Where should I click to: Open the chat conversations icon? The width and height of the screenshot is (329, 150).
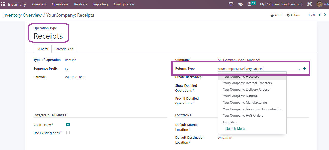pos(240,4)
